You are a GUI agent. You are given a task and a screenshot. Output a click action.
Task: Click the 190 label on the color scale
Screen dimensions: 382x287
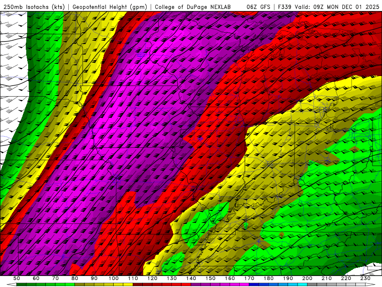click(x=288, y=278)
